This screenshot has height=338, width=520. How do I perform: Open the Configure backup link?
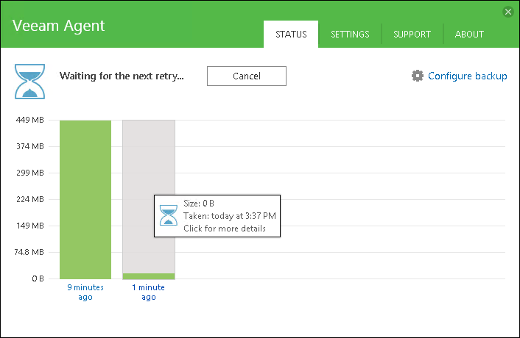click(x=467, y=76)
